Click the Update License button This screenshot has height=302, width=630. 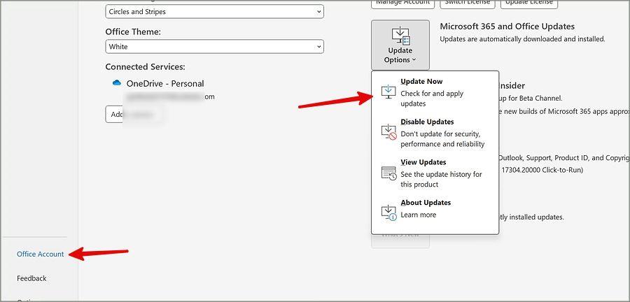pyautogui.click(x=528, y=2)
